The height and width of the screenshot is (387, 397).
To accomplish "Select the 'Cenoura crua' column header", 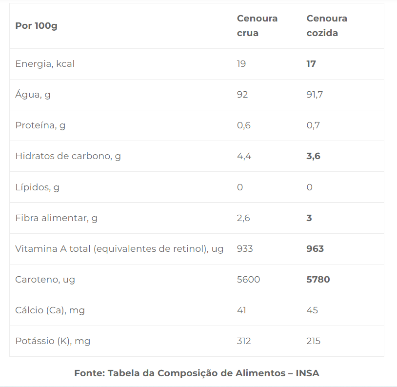I will 257,25.
